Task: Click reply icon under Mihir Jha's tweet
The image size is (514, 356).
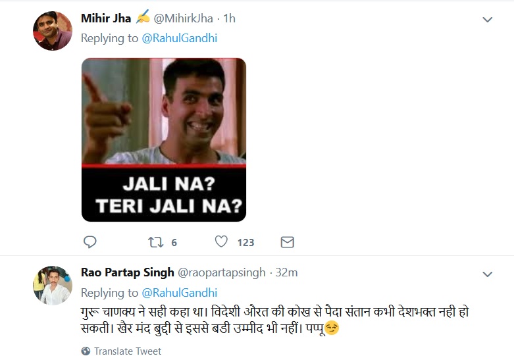Action: coord(90,242)
